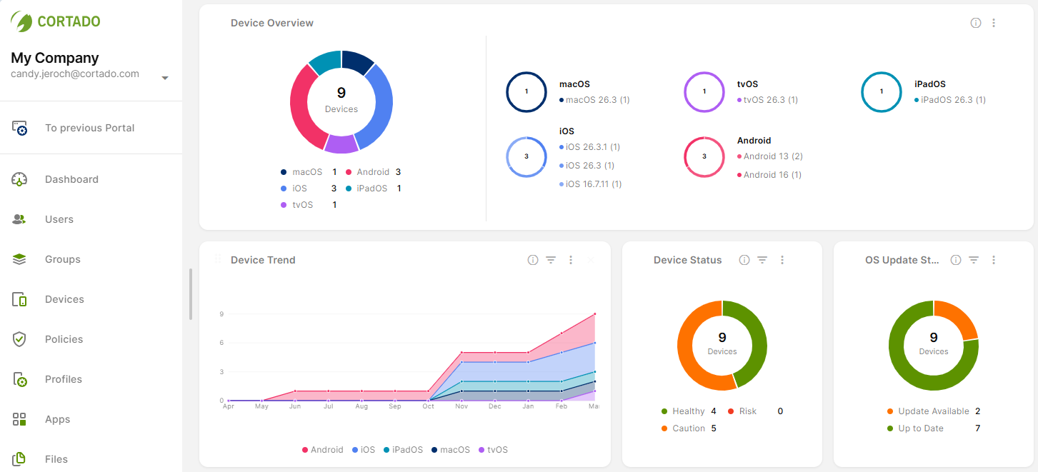Open the Device Overview options menu
Viewport: 1038px width, 472px height.
994,22
